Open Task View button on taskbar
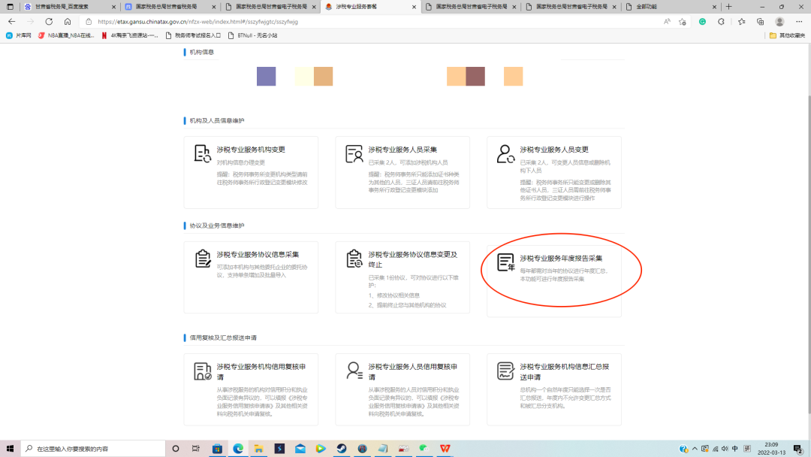This screenshot has height=457, width=811. (x=195, y=448)
